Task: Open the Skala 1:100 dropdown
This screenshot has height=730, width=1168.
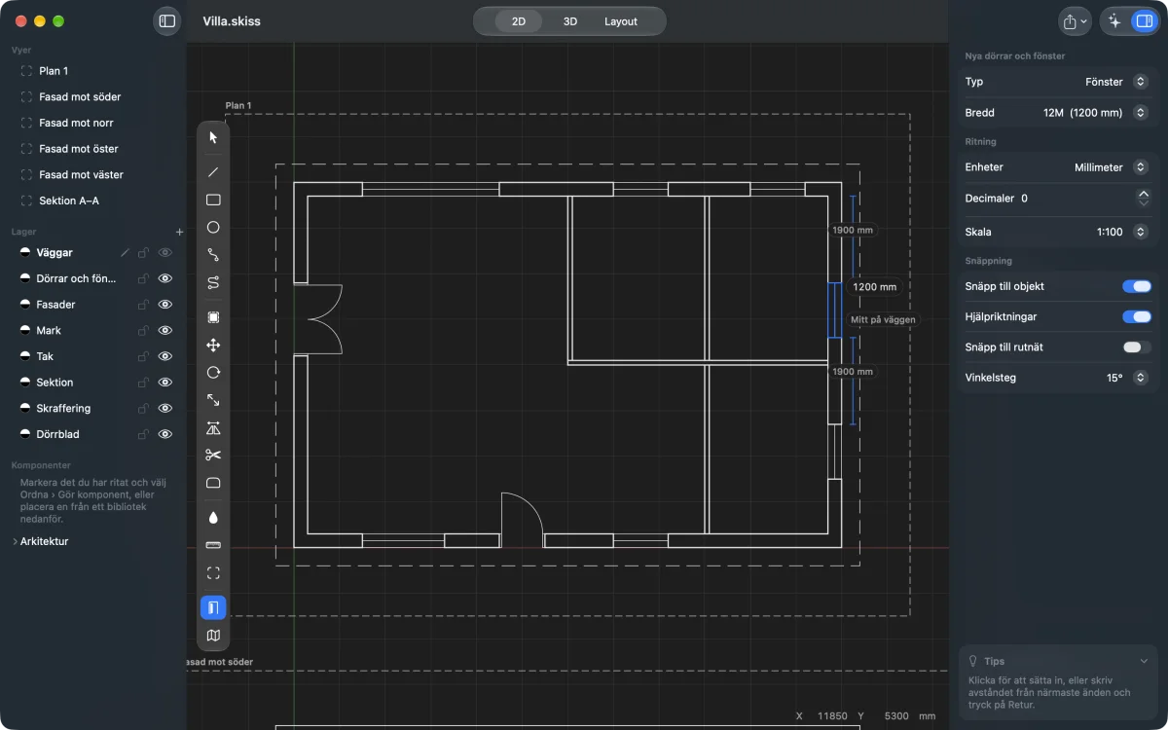Action: (x=1141, y=232)
